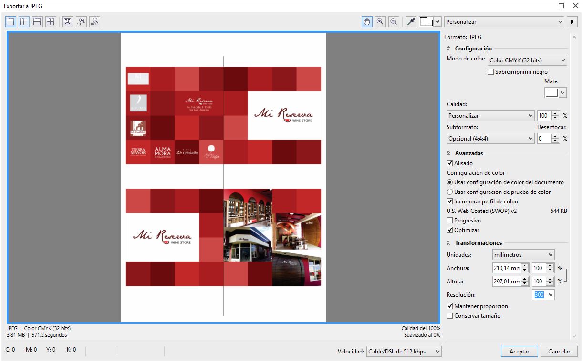This screenshot has width=583, height=363.
Task: Switch to side-by-side split preview
Action: coord(24,21)
